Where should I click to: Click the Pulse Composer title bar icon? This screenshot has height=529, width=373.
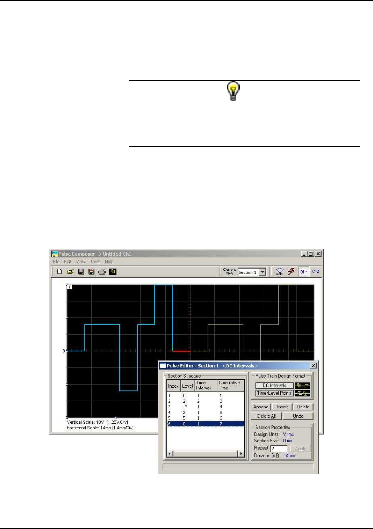point(55,254)
